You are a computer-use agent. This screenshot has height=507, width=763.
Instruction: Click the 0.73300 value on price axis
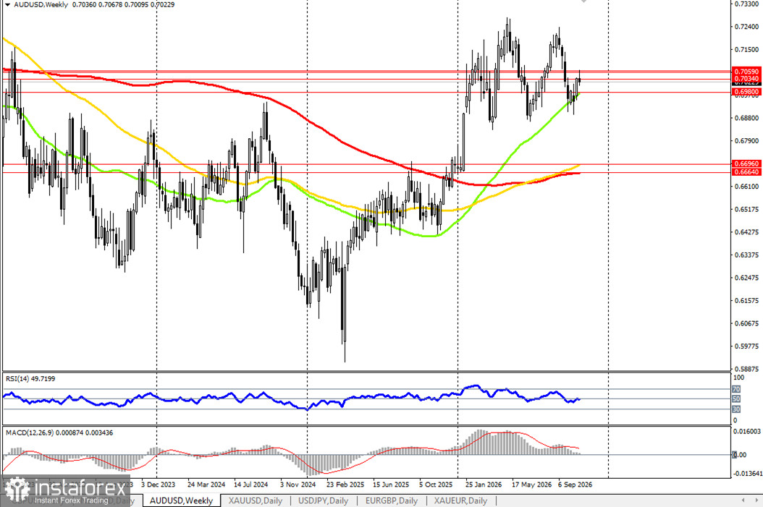pos(746,4)
